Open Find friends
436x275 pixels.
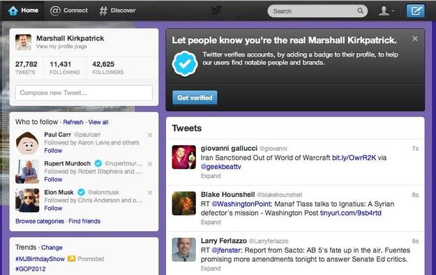click(x=84, y=221)
